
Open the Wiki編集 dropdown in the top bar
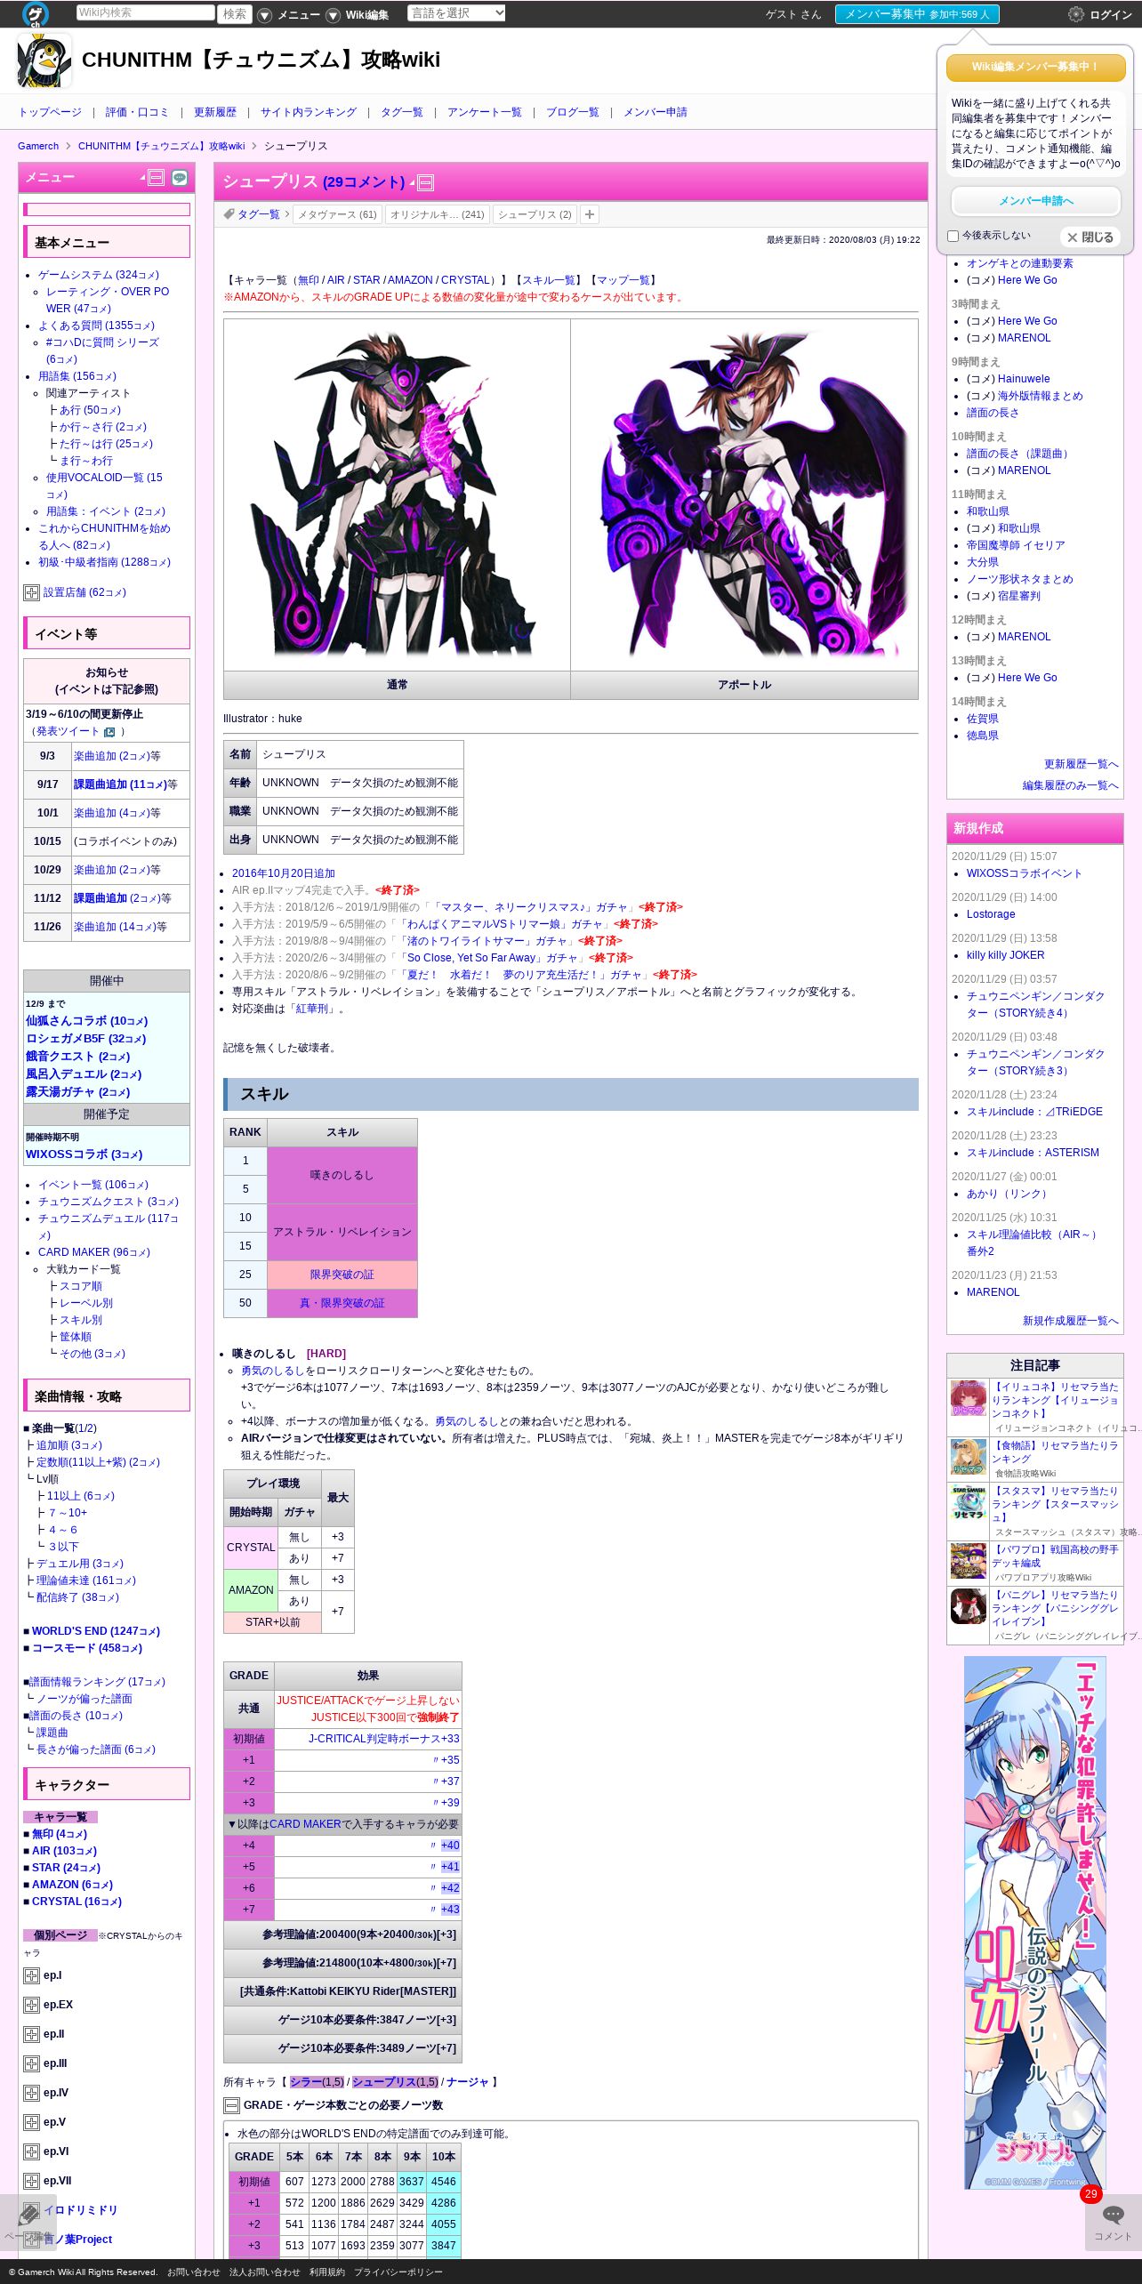point(358,15)
